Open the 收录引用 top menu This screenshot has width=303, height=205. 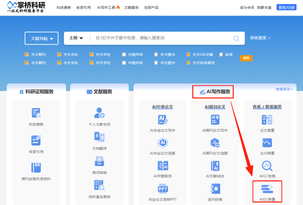click(84, 8)
